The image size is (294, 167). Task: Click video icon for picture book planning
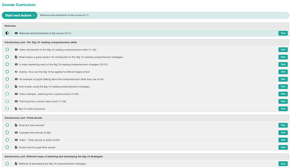tap(16, 94)
